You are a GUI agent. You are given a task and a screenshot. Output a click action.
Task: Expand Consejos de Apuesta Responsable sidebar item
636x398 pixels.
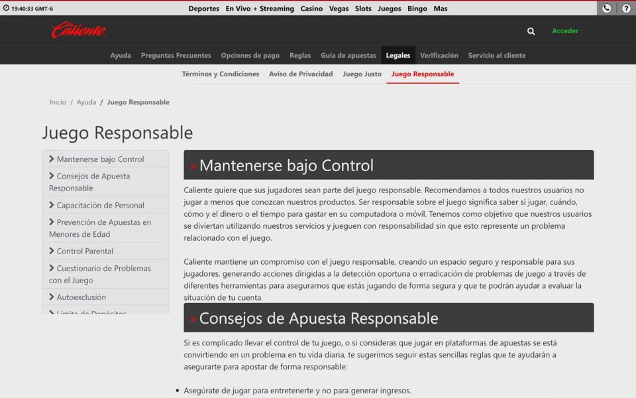(105, 182)
